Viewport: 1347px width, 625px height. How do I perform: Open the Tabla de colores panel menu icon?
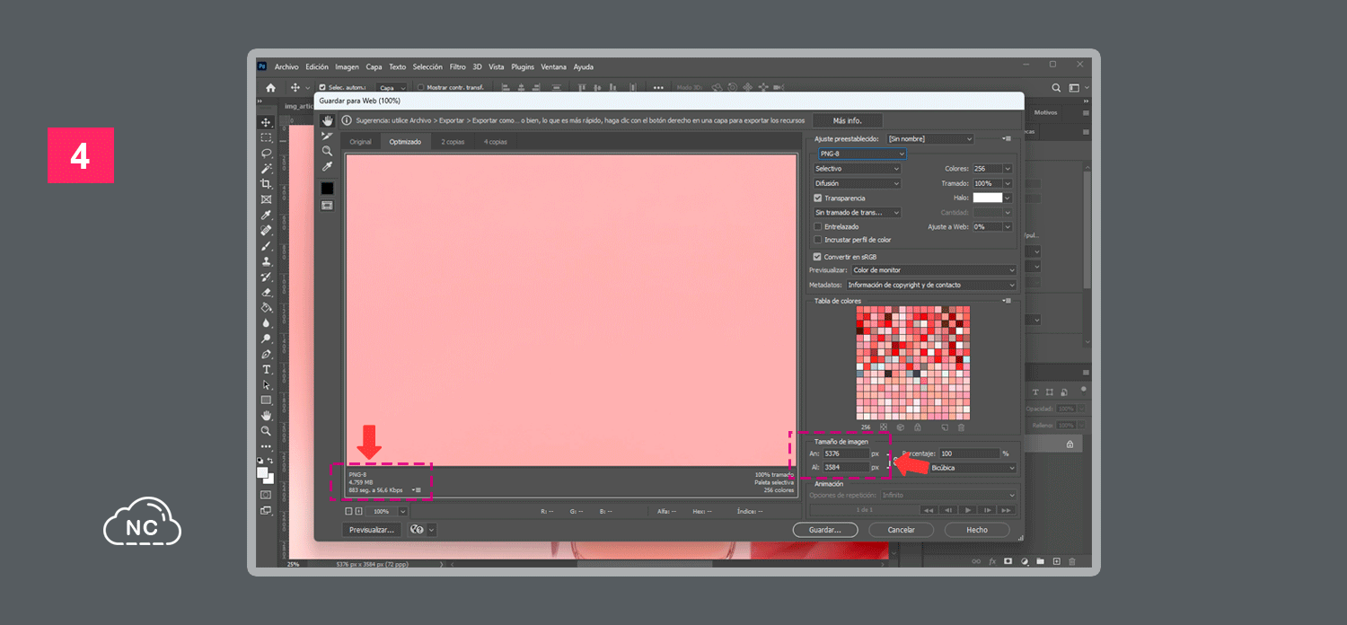click(1007, 301)
